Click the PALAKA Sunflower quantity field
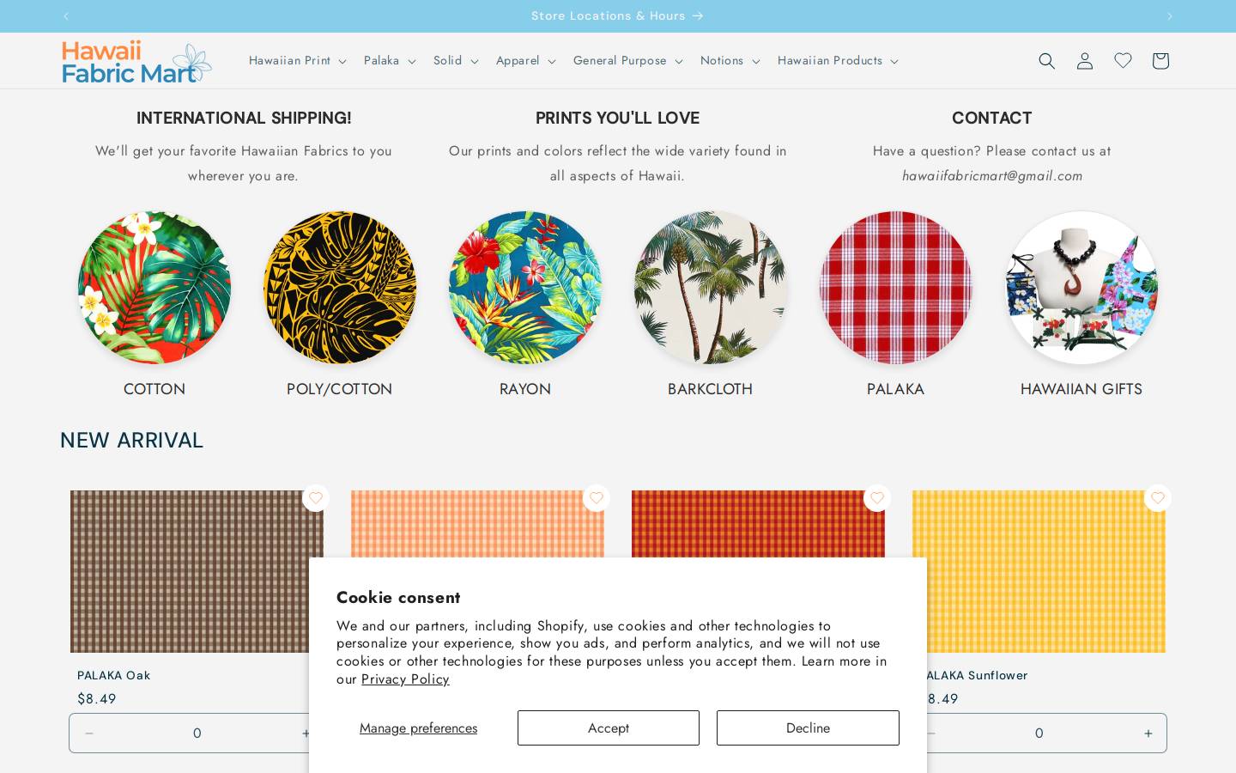This screenshot has height=773, width=1236. tap(1039, 733)
